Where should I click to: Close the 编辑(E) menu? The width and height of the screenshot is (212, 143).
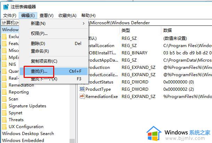pyautogui.click(x=28, y=16)
